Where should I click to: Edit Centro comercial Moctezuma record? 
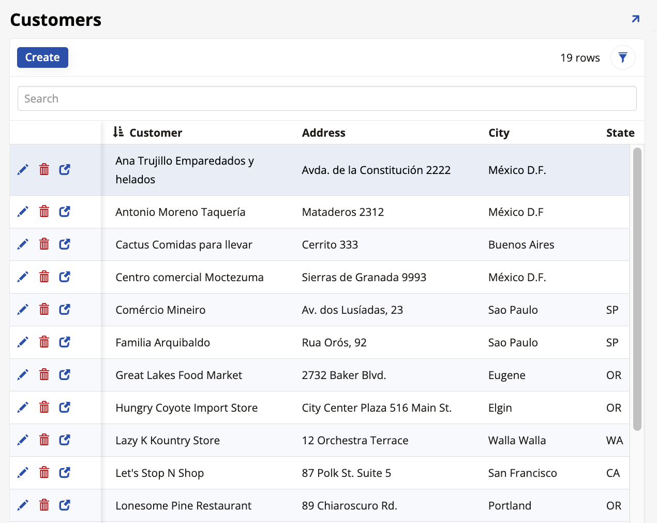click(x=23, y=277)
